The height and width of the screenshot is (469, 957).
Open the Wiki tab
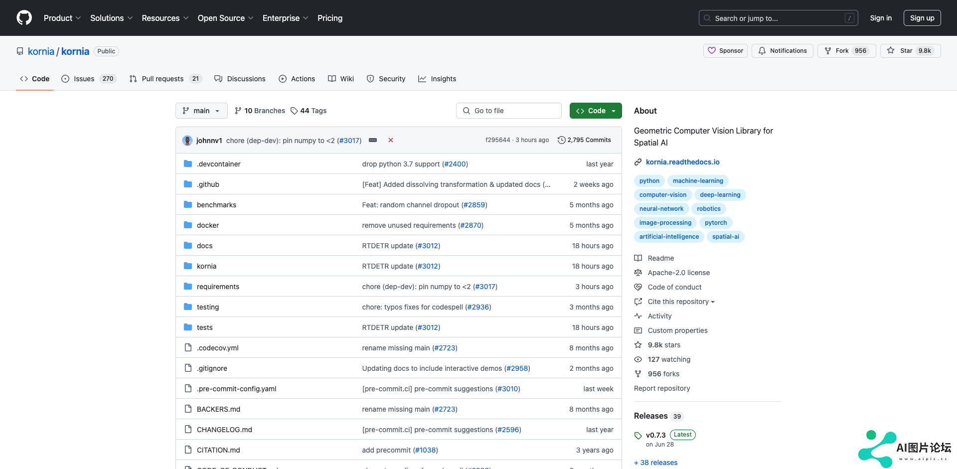(x=341, y=79)
